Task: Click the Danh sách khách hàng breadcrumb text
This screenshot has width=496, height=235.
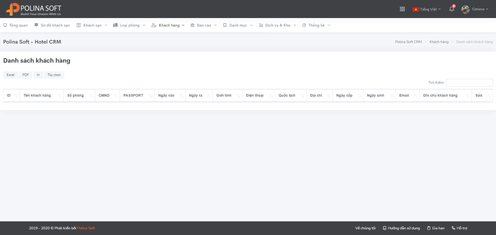Action: [474, 42]
